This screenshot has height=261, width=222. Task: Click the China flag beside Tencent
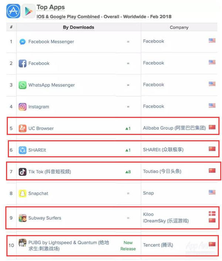pos(212,244)
